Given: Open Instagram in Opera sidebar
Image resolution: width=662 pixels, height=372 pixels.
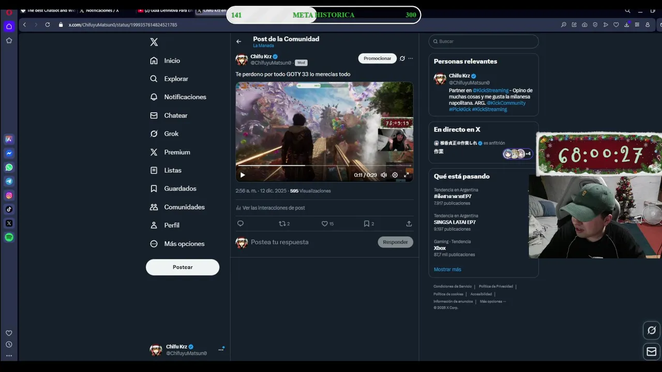Looking at the screenshot, I should click(9, 195).
